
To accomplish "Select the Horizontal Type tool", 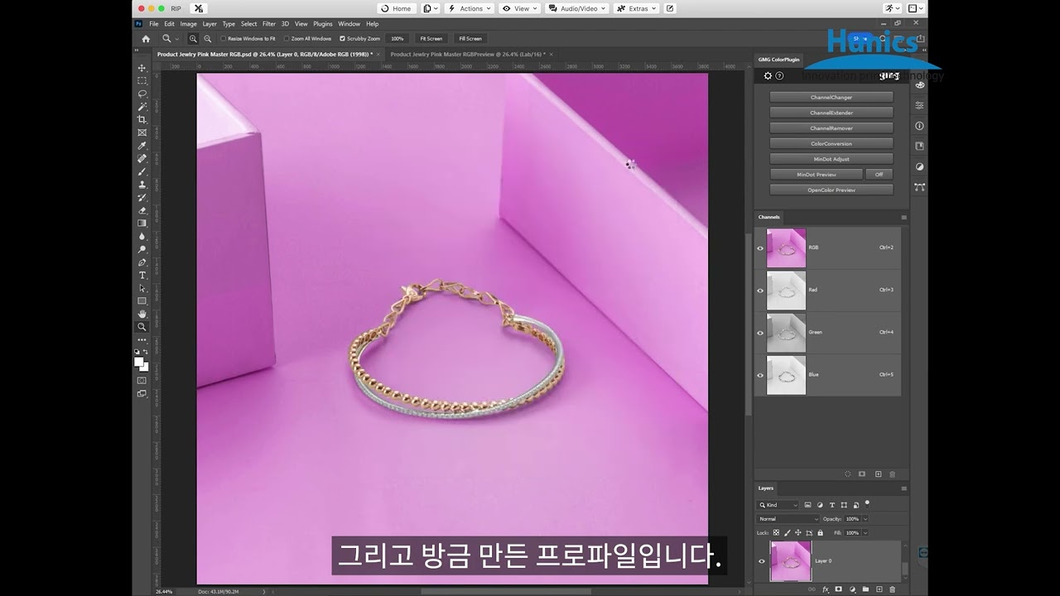I will 142,275.
